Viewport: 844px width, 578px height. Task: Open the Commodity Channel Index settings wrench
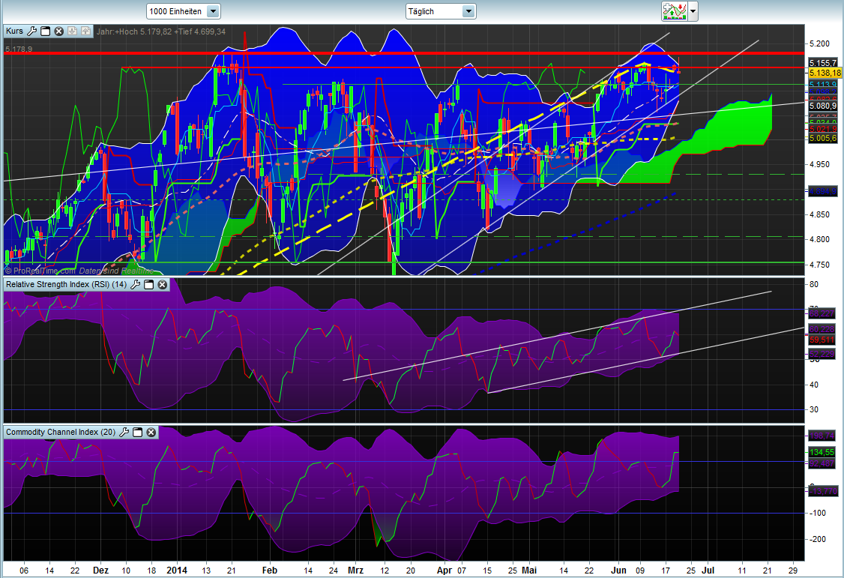(124, 433)
